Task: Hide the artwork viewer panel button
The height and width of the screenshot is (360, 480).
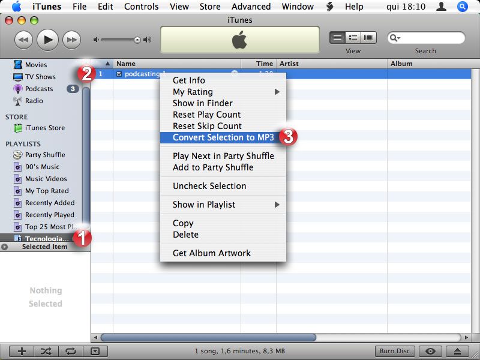Action: (x=95, y=351)
